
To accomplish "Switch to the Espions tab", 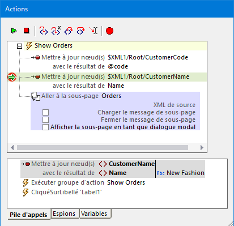I will click(65, 214).
